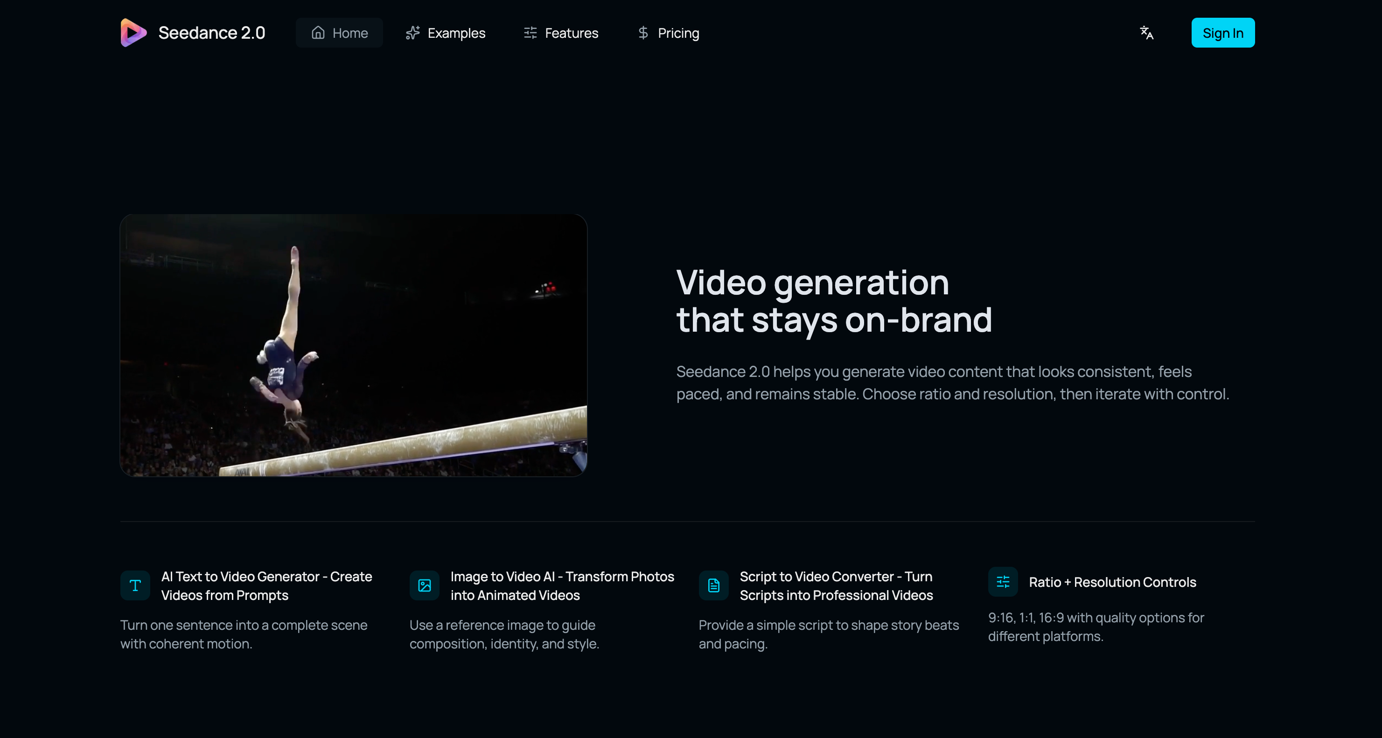This screenshot has width=1382, height=738.
Task: Select the dollar sign icon near Pricing
Action: [642, 33]
